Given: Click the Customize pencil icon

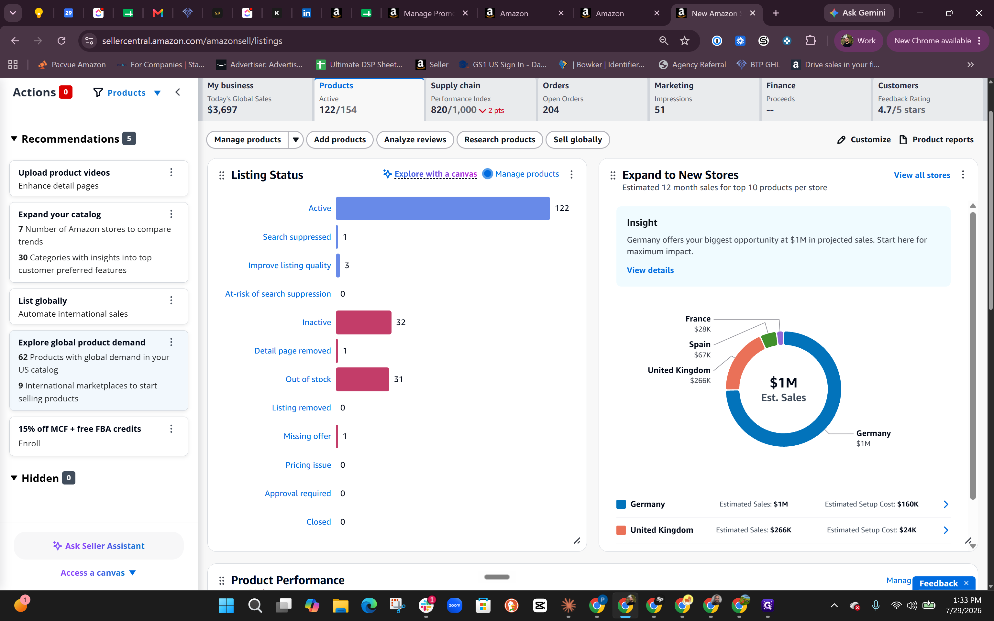Looking at the screenshot, I should 841,140.
